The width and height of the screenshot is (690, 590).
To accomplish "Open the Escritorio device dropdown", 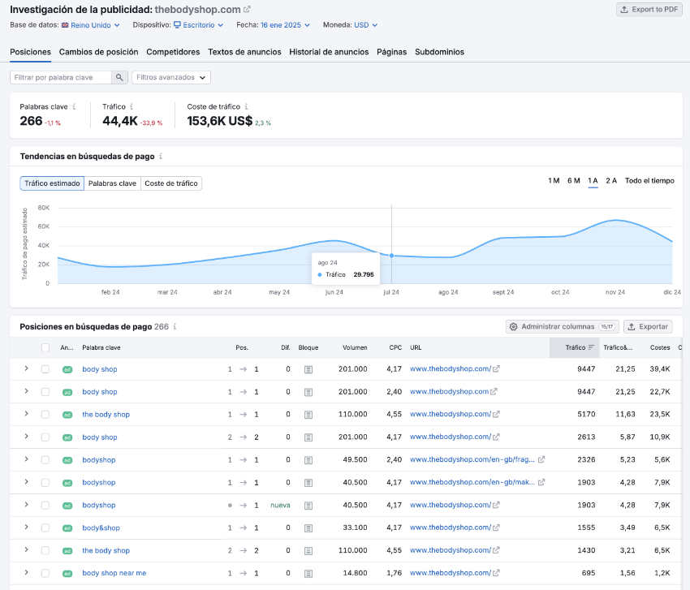I will pyautogui.click(x=198, y=25).
